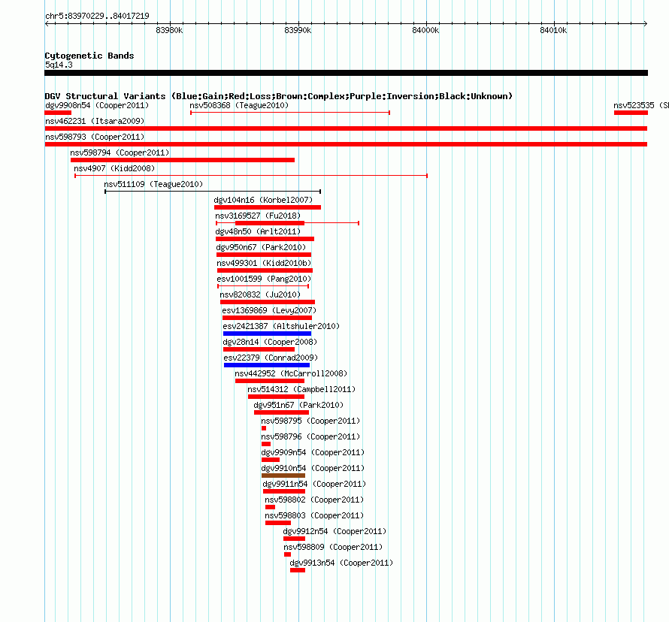Open dgv950n67 (Park2010) variant label
Viewport: 669px width, 622px height.
[261, 247]
